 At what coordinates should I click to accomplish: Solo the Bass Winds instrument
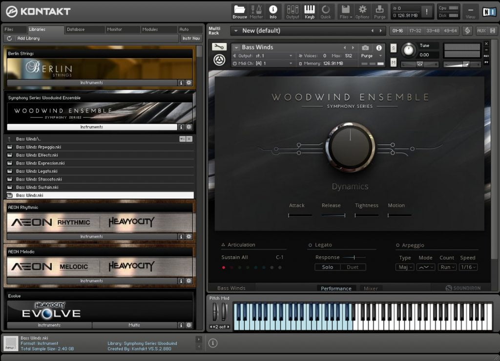(x=394, y=48)
